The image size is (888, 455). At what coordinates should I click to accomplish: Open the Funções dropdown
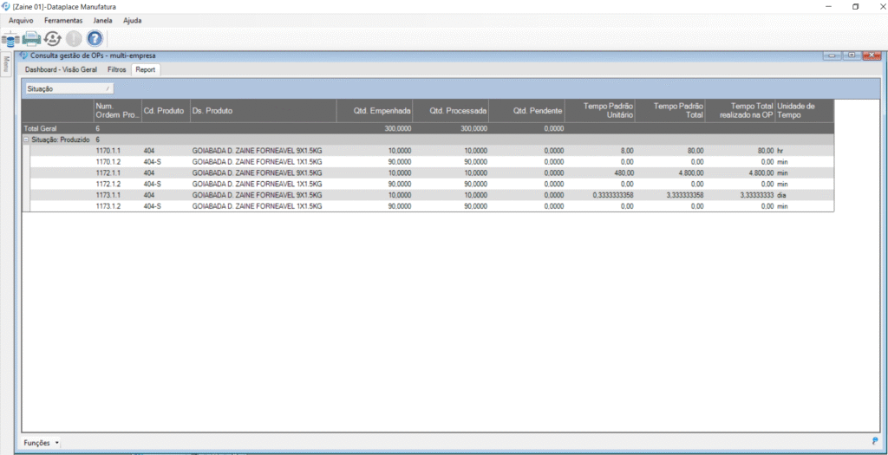click(41, 443)
